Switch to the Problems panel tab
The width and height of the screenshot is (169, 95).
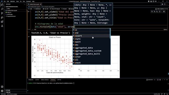(x=31, y=80)
